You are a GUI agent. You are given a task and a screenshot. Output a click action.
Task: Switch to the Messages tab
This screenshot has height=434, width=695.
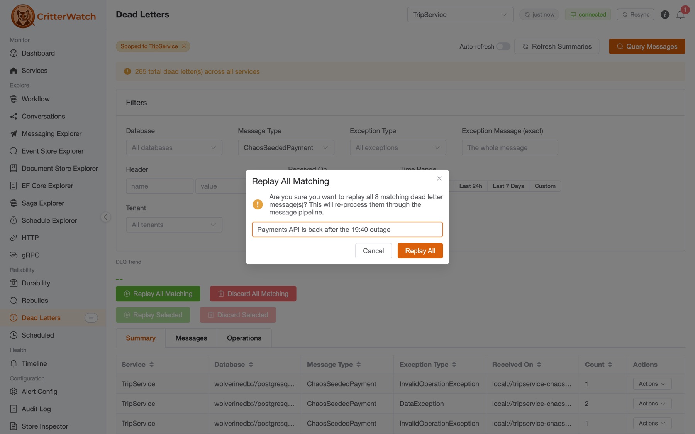[x=191, y=338]
